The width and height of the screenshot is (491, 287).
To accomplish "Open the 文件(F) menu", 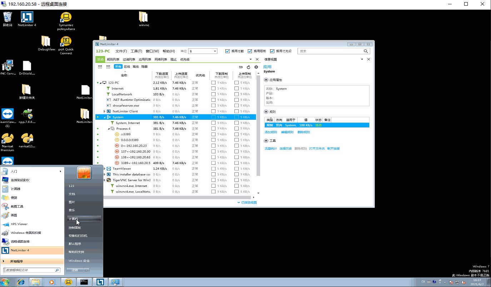I will click(121, 51).
